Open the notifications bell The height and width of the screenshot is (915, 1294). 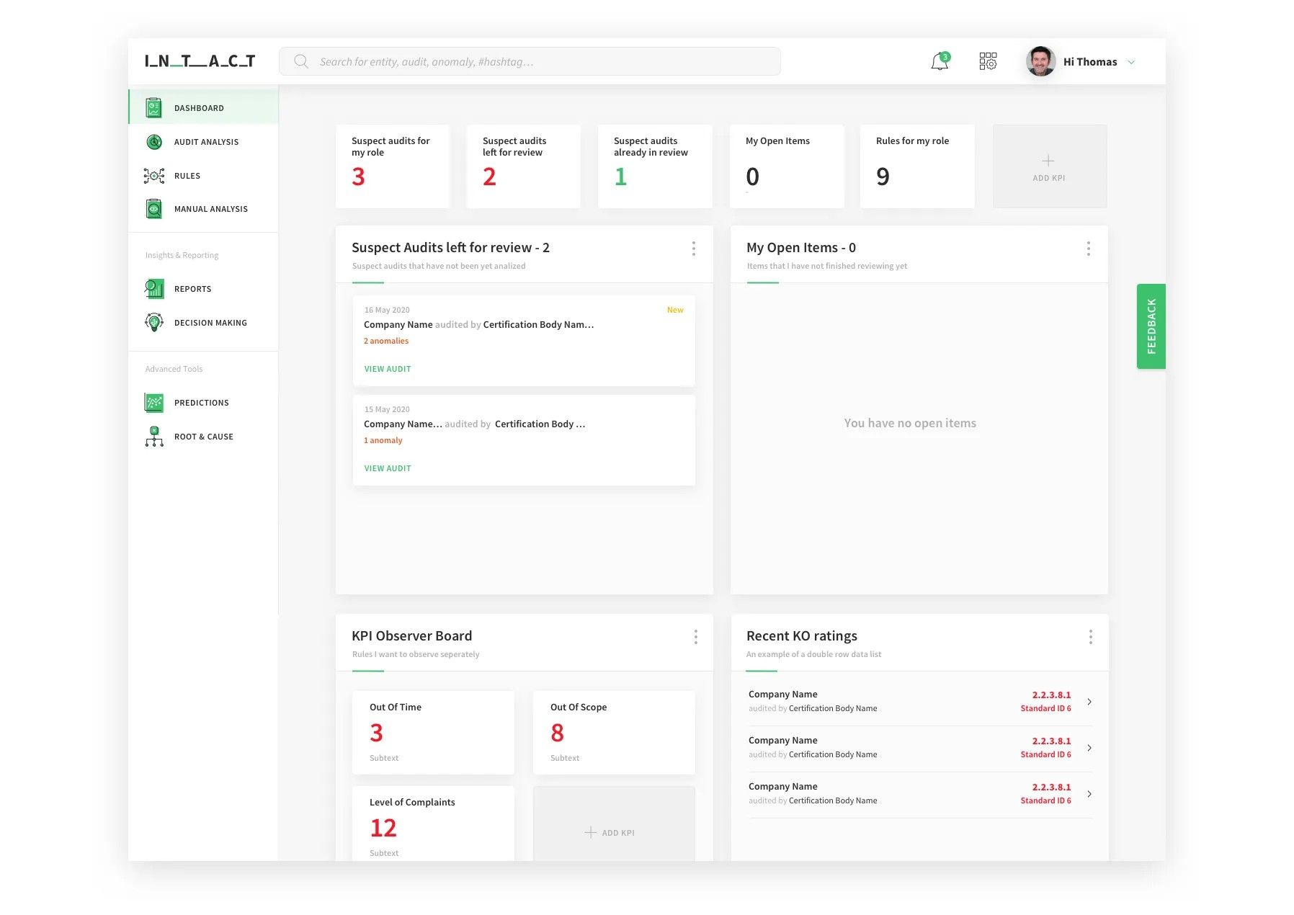(x=938, y=62)
